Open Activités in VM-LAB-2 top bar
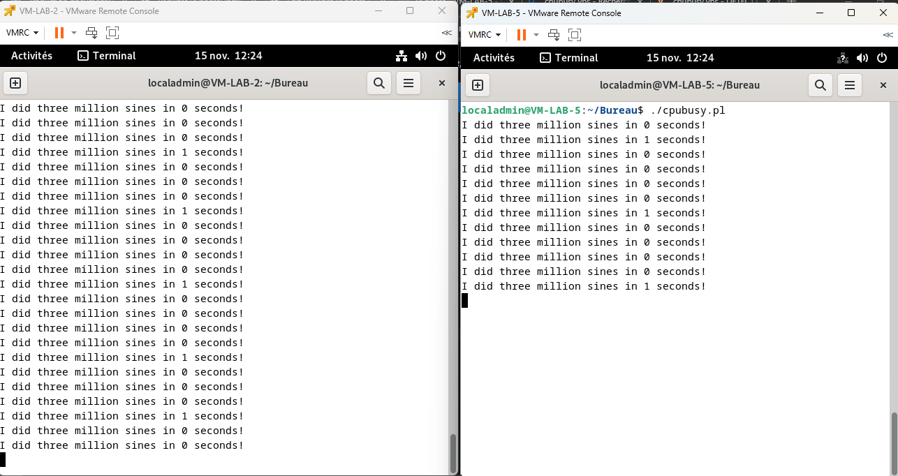The height and width of the screenshot is (476, 898). click(x=31, y=56)
